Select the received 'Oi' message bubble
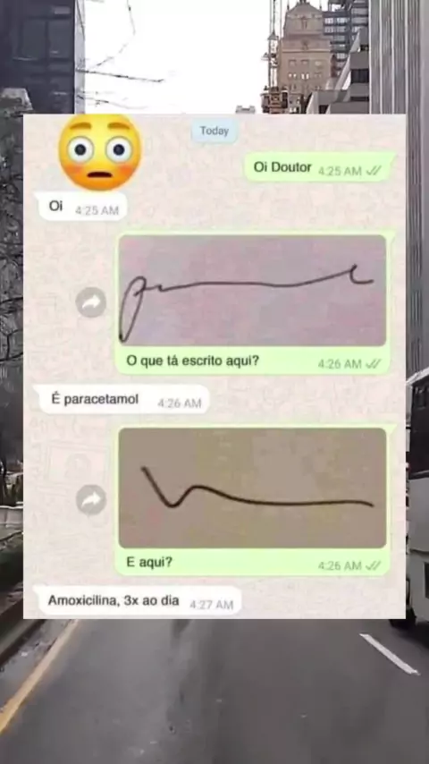Image resolution: width=429 pixels, height=764 pixels. [x=80, y=207]
